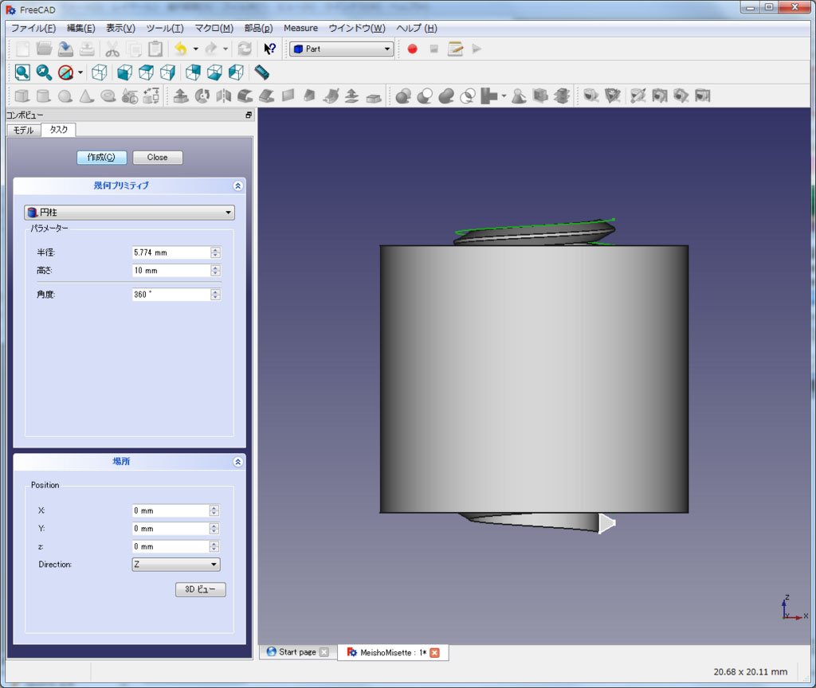
Task: Click the Fit all view icon
Action: (x=22, y=72)
